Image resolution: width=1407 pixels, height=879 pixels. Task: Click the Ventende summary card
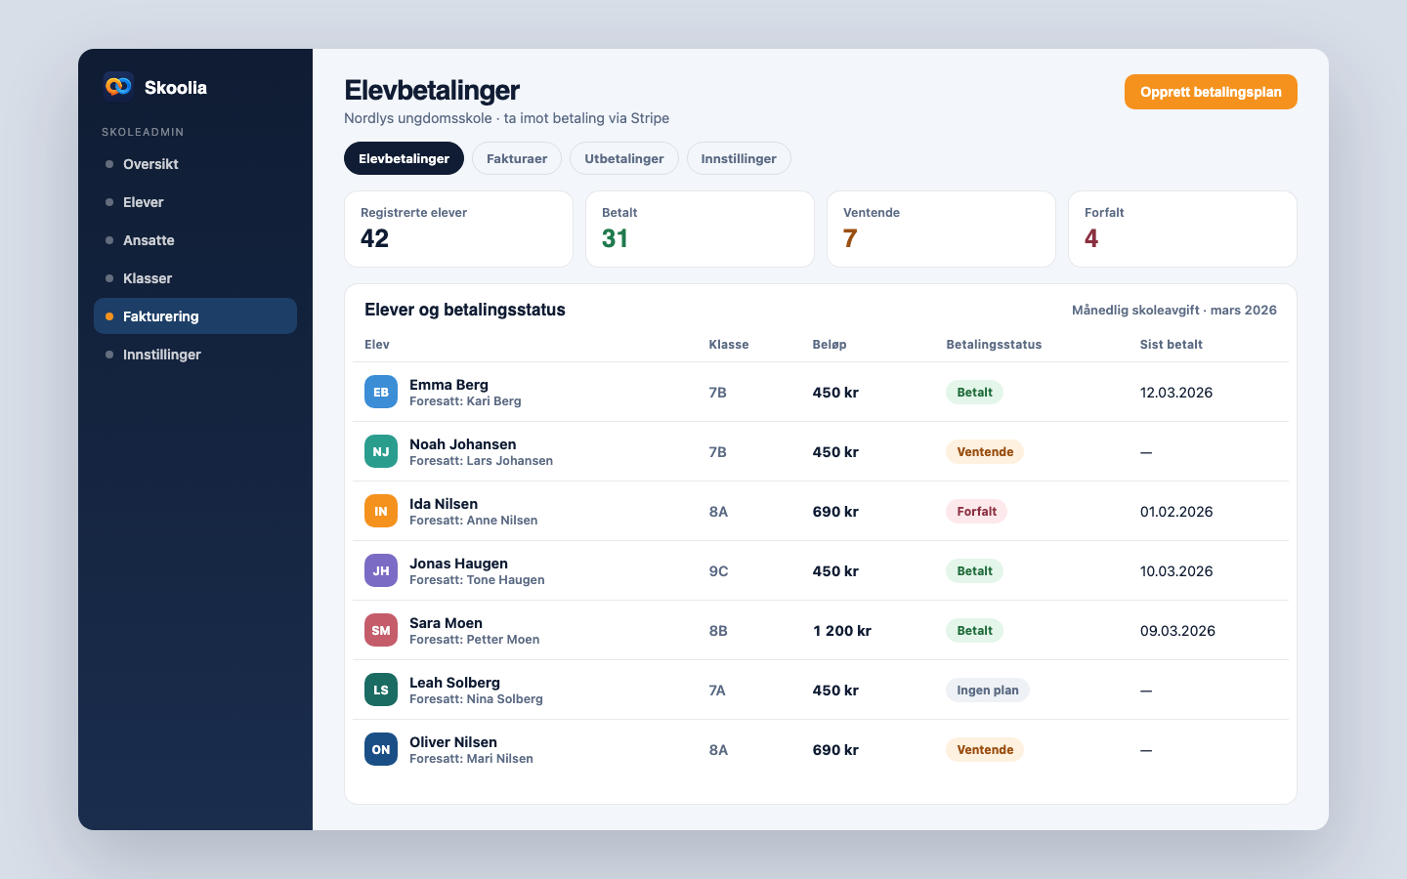click(941, 229)
